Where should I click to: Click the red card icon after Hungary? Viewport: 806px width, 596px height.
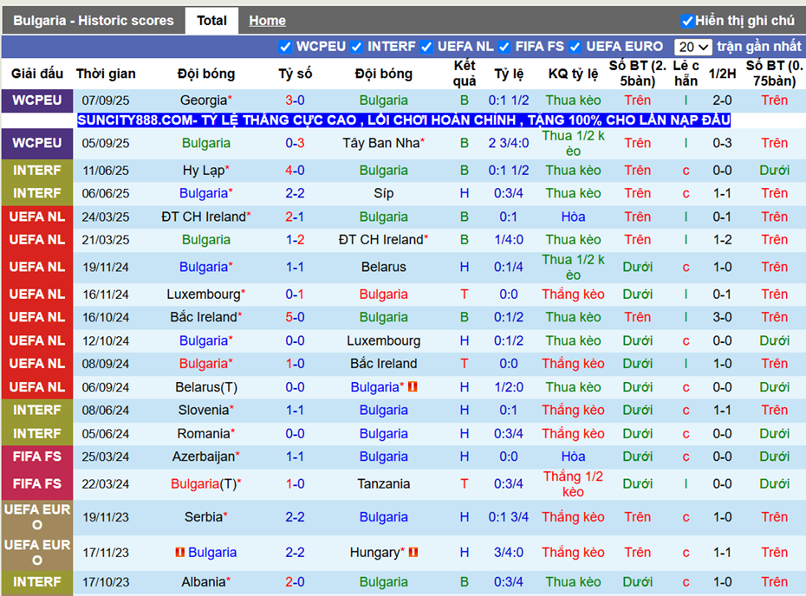pos(413,553)
